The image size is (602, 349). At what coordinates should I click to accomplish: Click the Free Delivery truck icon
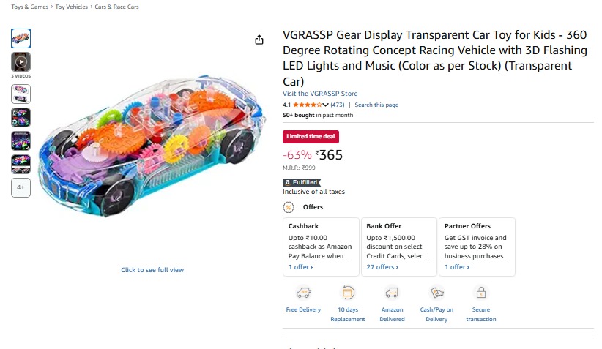pos(303,293)
